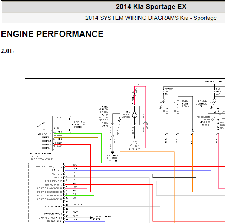Click the 'CRUISE CTRL SW SIG' pin label
The image size is (225, 223).
tap(51, 217)
